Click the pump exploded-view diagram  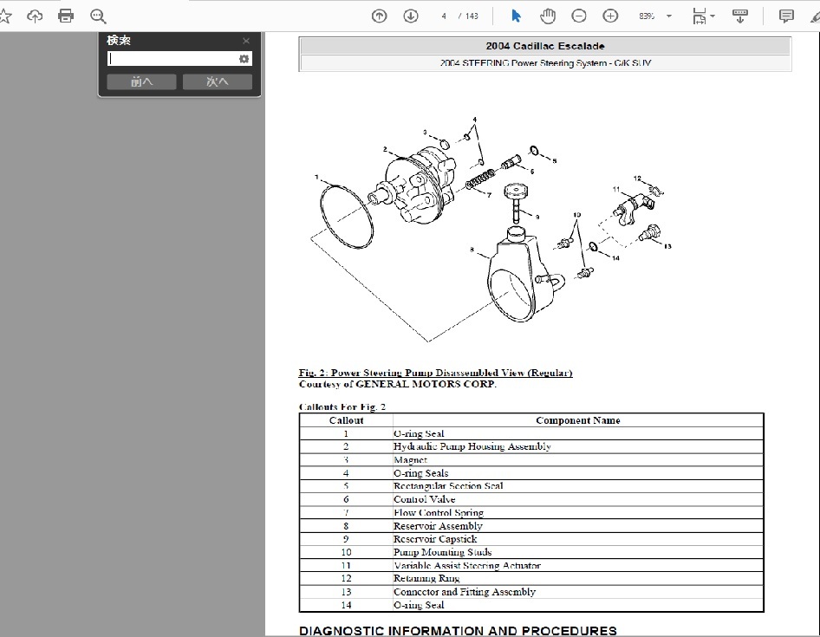[x=492, y=230]
